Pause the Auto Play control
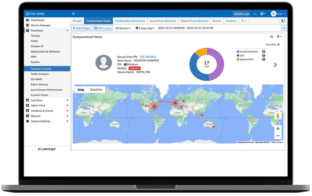 pos(279,44)
